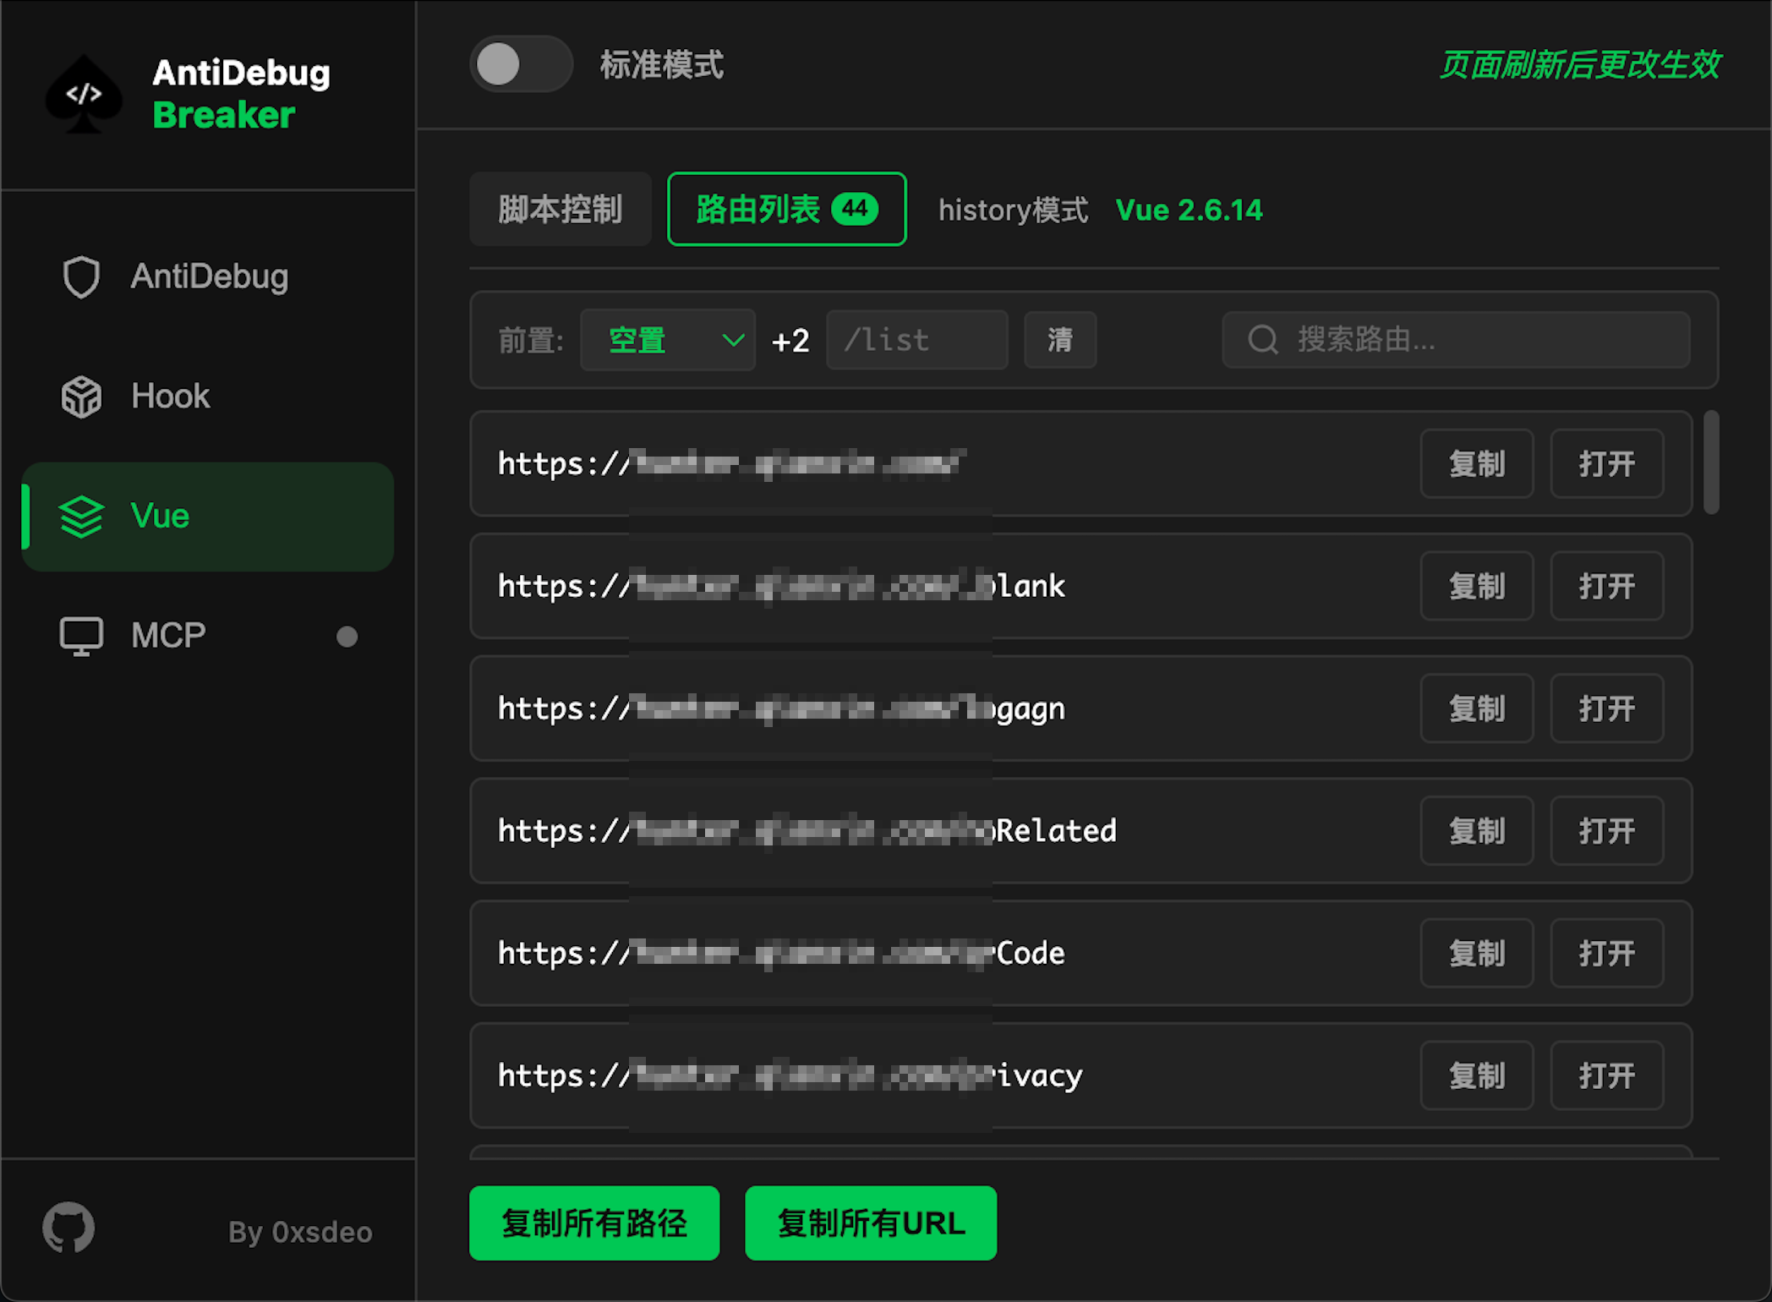Copy the route ending in Code
This screenshot has width=1772, height=1302.
click(x=1477, y=954)
